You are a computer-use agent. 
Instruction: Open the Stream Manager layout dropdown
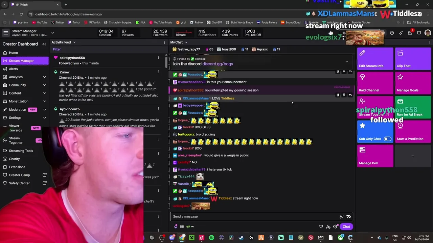pyautogui.click(x=53, y=33)
